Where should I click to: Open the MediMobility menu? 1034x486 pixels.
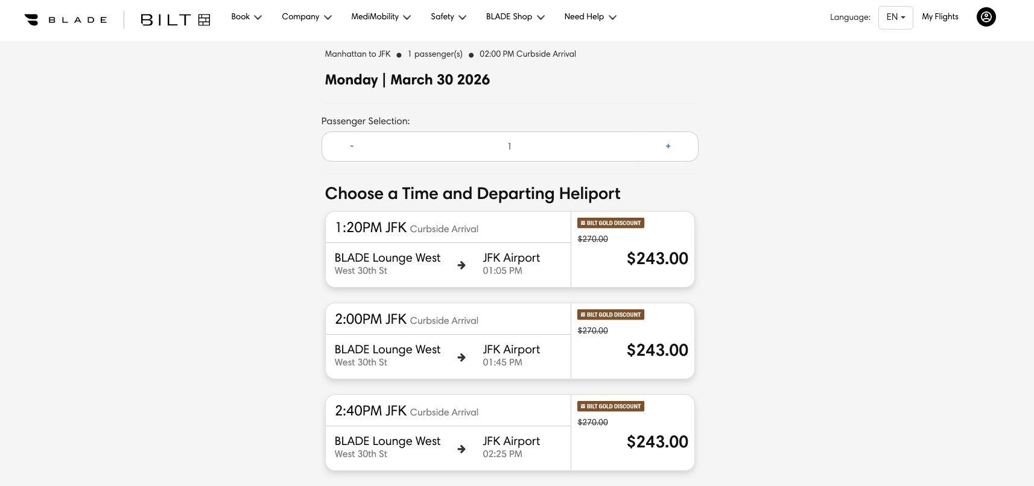[x=380, y=17]
